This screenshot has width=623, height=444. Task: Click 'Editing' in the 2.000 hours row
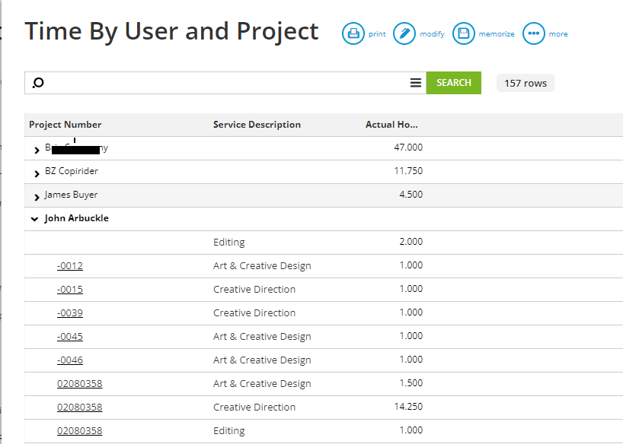228,242
